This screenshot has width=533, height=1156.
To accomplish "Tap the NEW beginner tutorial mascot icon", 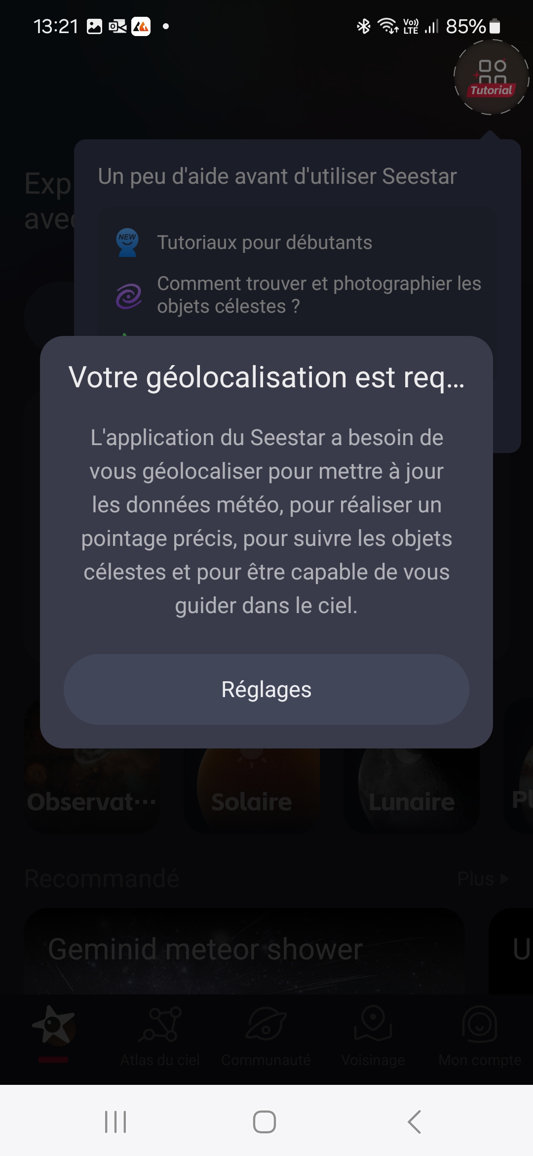I will [x=127, y=242].
